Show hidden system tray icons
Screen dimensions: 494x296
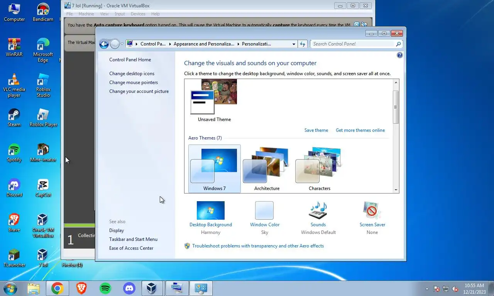point(427,289)
